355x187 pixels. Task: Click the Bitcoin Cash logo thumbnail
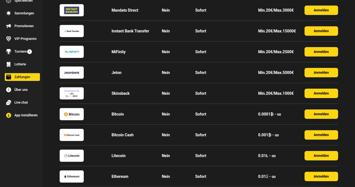coord(72,135)
